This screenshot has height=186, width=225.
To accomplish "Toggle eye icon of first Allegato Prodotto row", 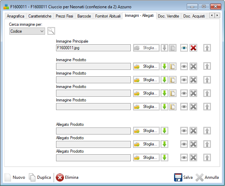I will coord(184,131).
